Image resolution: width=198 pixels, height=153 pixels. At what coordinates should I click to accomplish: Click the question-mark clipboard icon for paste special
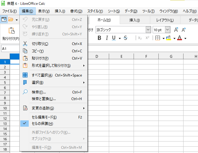(x=25, y=65)
